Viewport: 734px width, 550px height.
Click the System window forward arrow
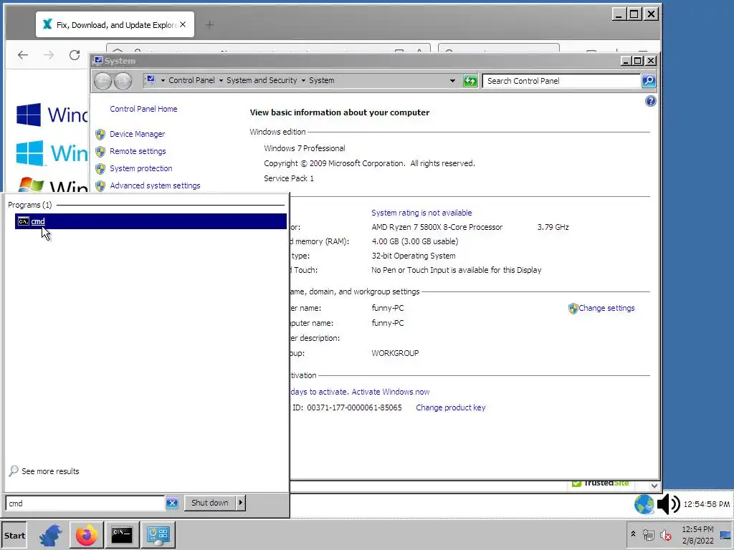click(x=123, y=81)
